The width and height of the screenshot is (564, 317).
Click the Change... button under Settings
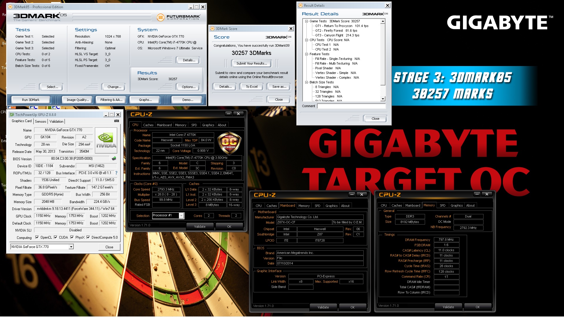114,87
